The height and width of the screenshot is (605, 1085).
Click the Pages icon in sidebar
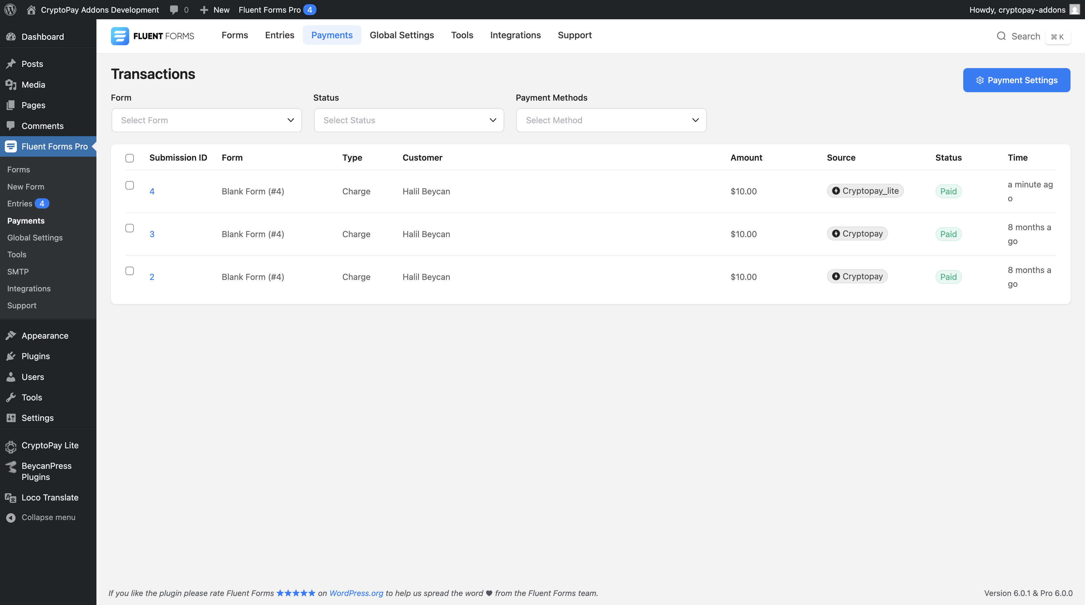tap(11, 105)
